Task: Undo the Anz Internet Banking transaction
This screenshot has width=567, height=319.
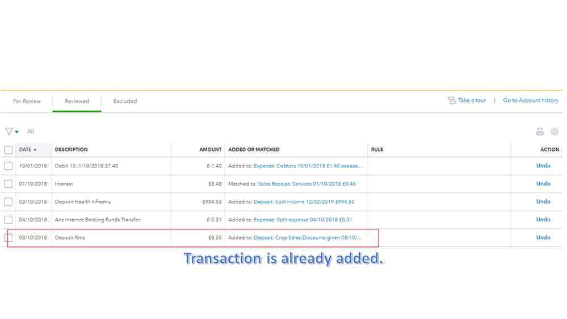Action: click(543, 220)
